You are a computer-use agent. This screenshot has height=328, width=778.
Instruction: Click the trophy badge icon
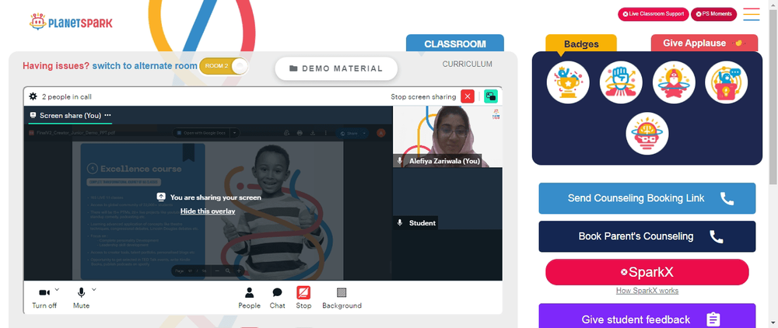(568, 82)
